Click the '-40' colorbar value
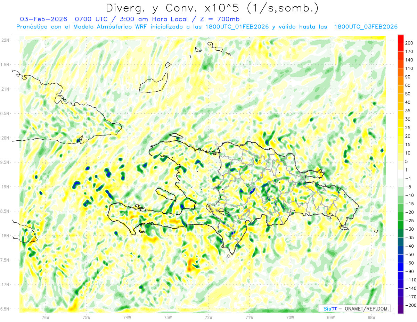 click(x=409, y=246)
